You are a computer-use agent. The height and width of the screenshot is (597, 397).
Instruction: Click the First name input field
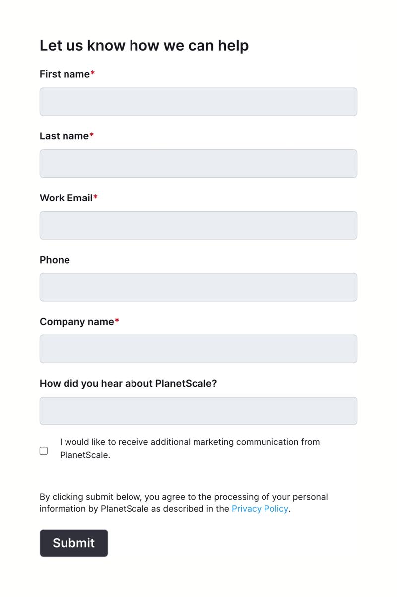[x=198, y=101]
